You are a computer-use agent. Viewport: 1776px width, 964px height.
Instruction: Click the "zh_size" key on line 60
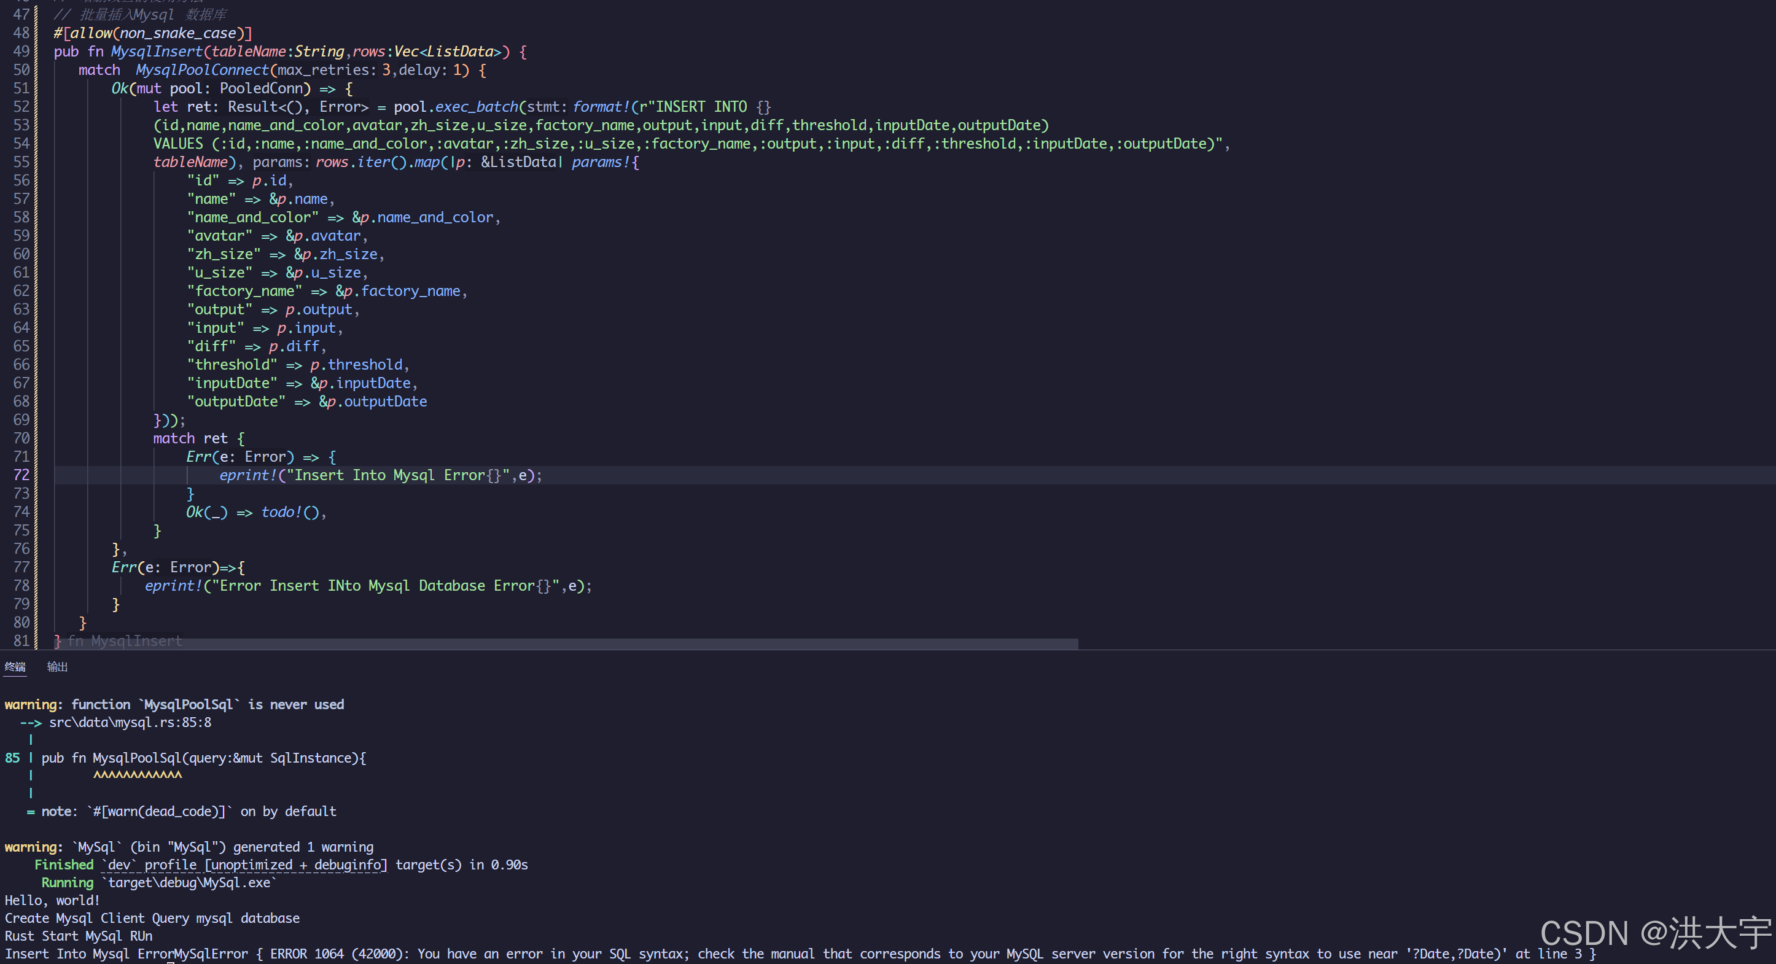(224, 254)
